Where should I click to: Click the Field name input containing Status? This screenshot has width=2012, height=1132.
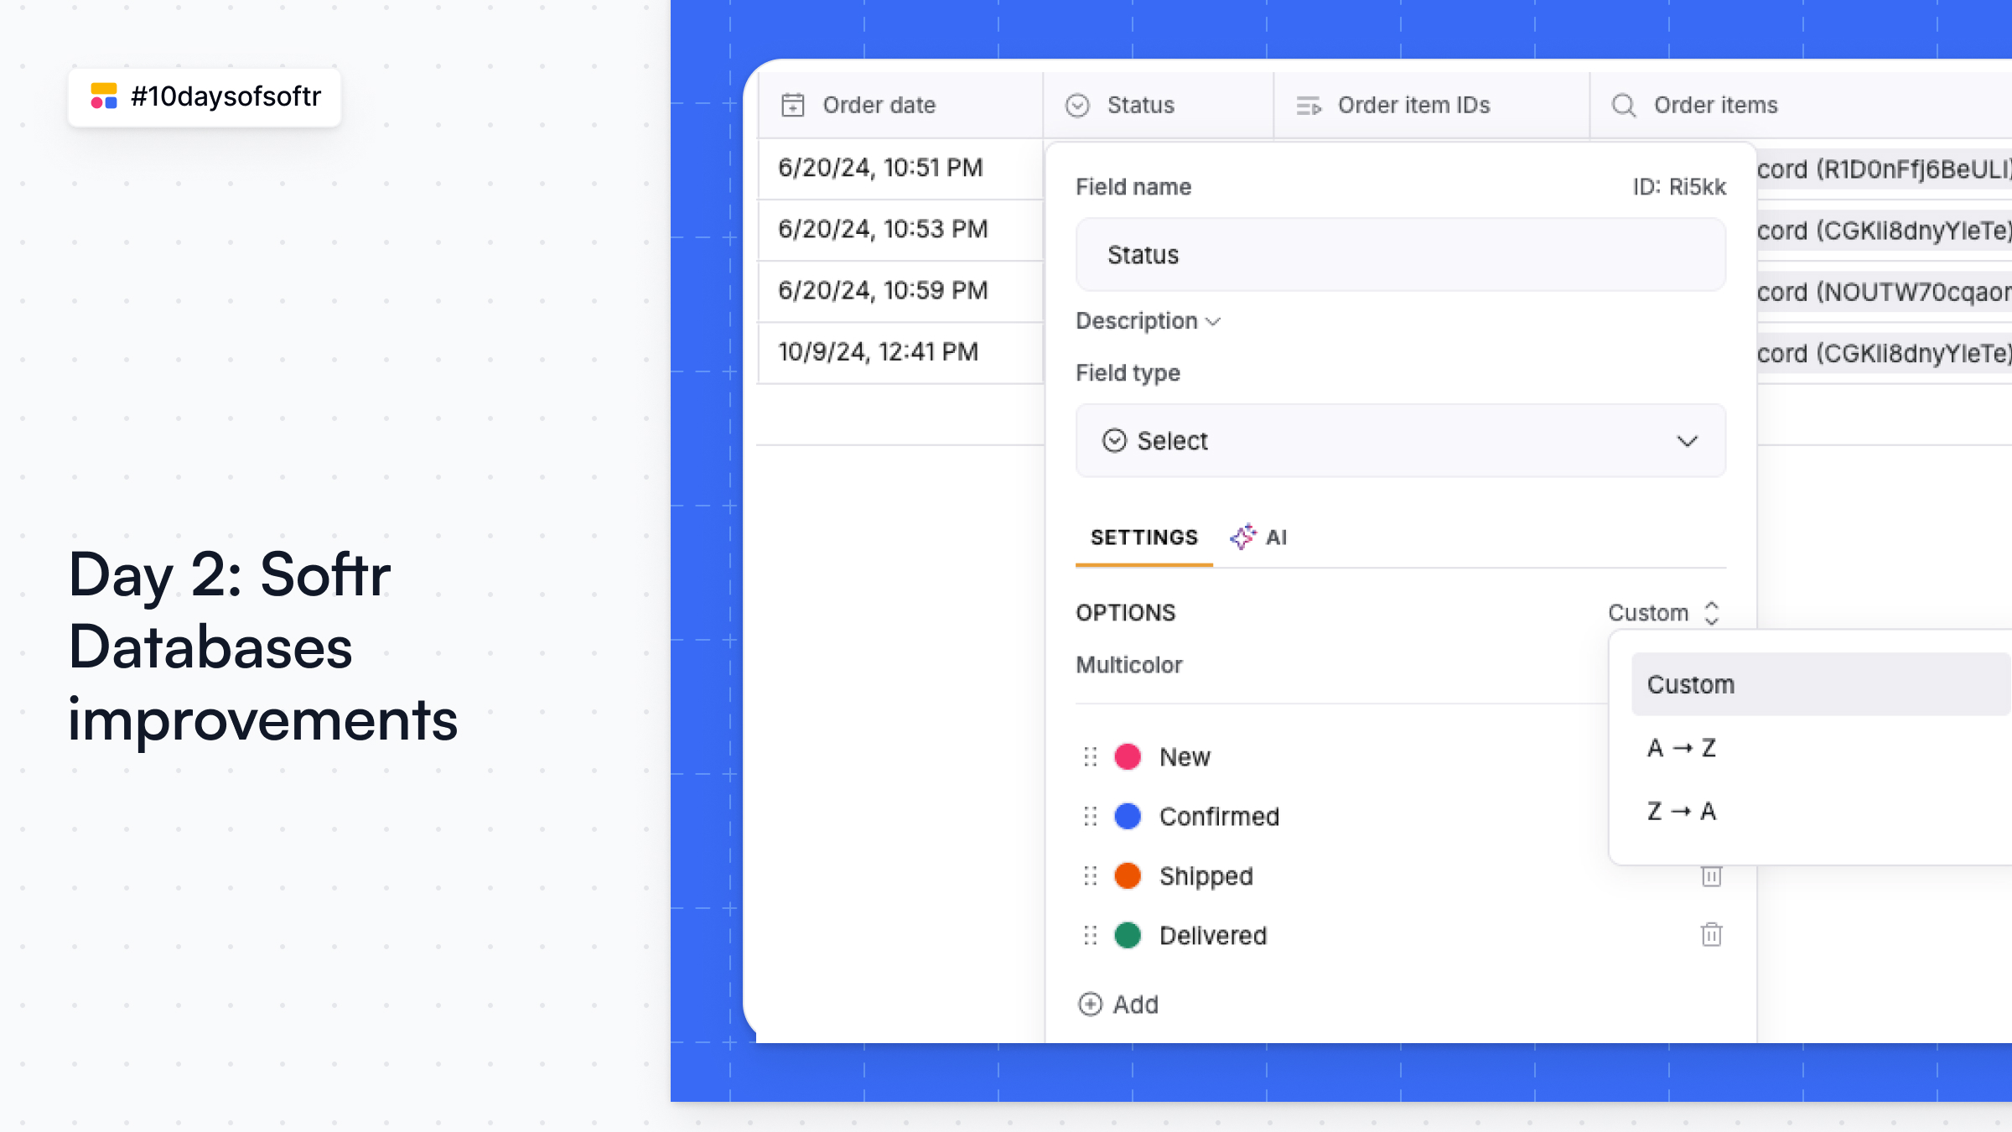pyautogui.click(x=1401, y=255)
